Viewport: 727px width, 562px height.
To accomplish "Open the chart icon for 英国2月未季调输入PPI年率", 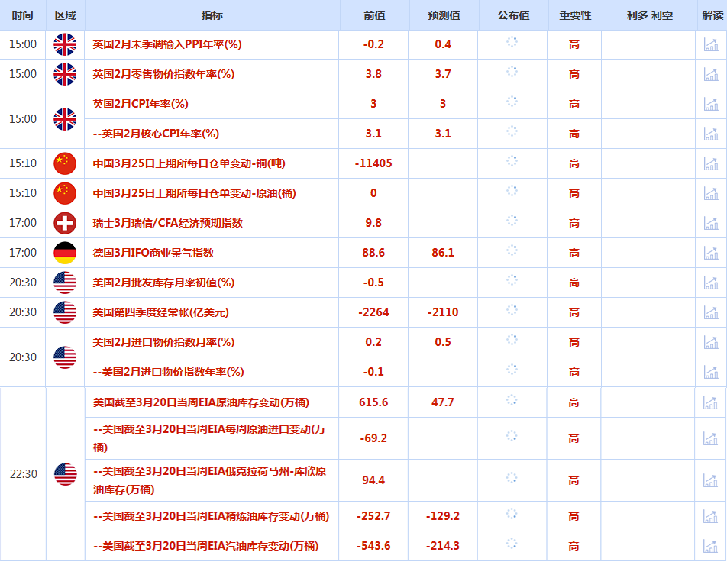I will click(x=711, y=44).
